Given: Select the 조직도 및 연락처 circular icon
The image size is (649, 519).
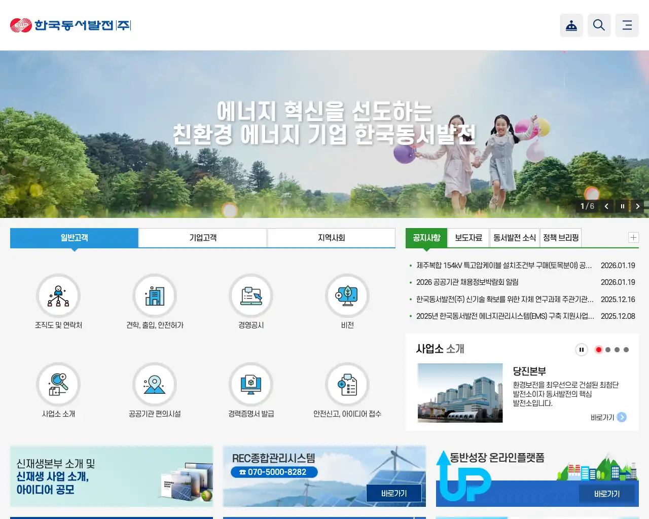Looking at the screenshot, I should (58, 295).
